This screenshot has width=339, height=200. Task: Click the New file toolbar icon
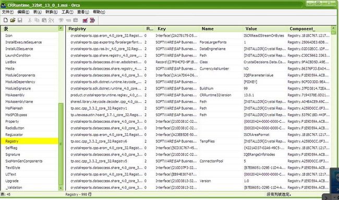click(x=6, y=20)
